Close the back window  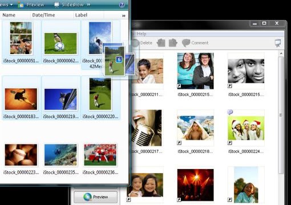pos(277,23)
